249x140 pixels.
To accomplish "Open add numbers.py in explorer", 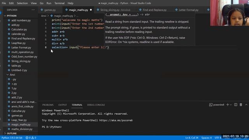I will [21, 20].
